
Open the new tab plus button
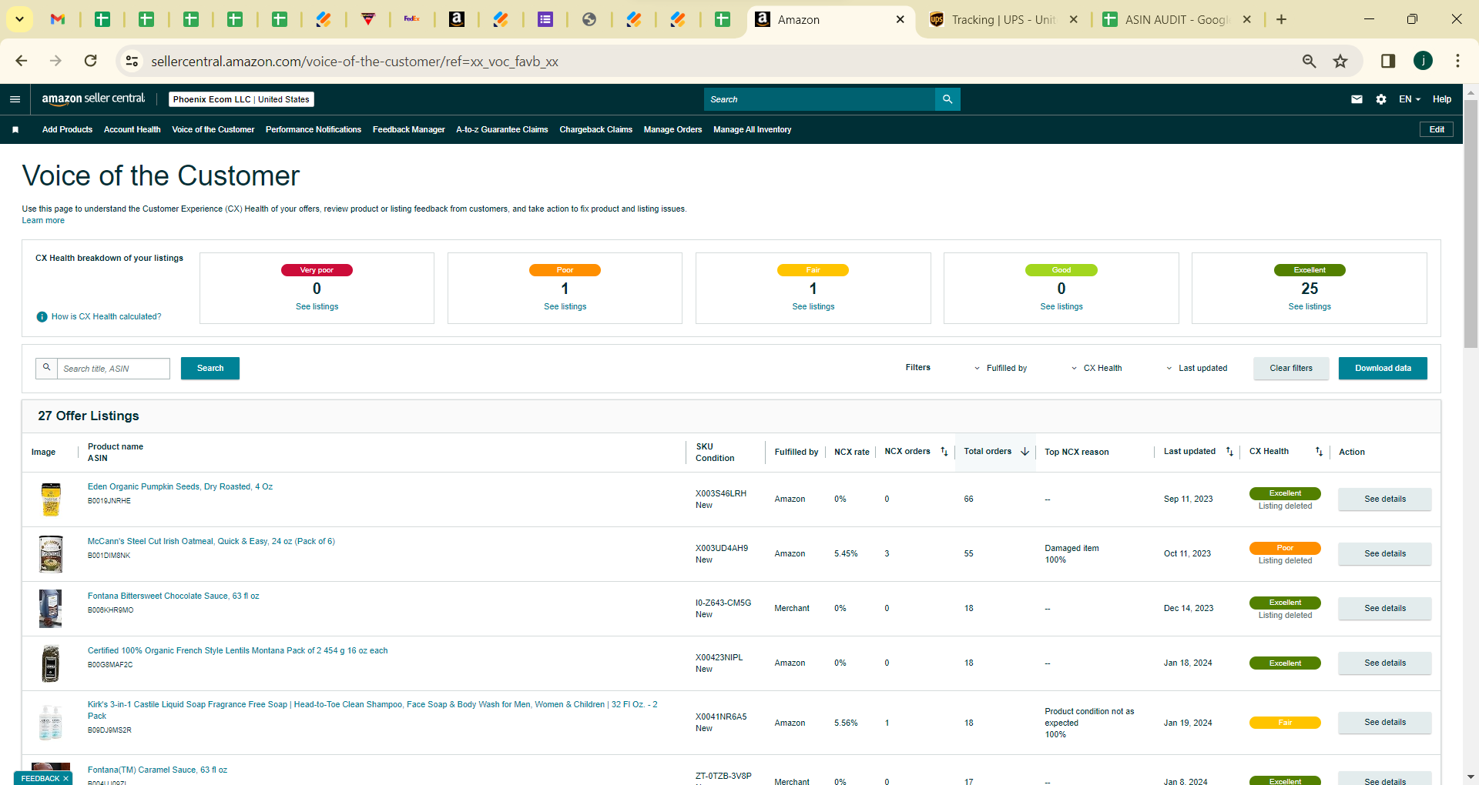click(1281, 20)
